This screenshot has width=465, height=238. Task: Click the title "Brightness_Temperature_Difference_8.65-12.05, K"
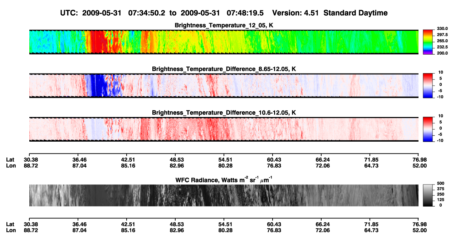click(224, 69)
